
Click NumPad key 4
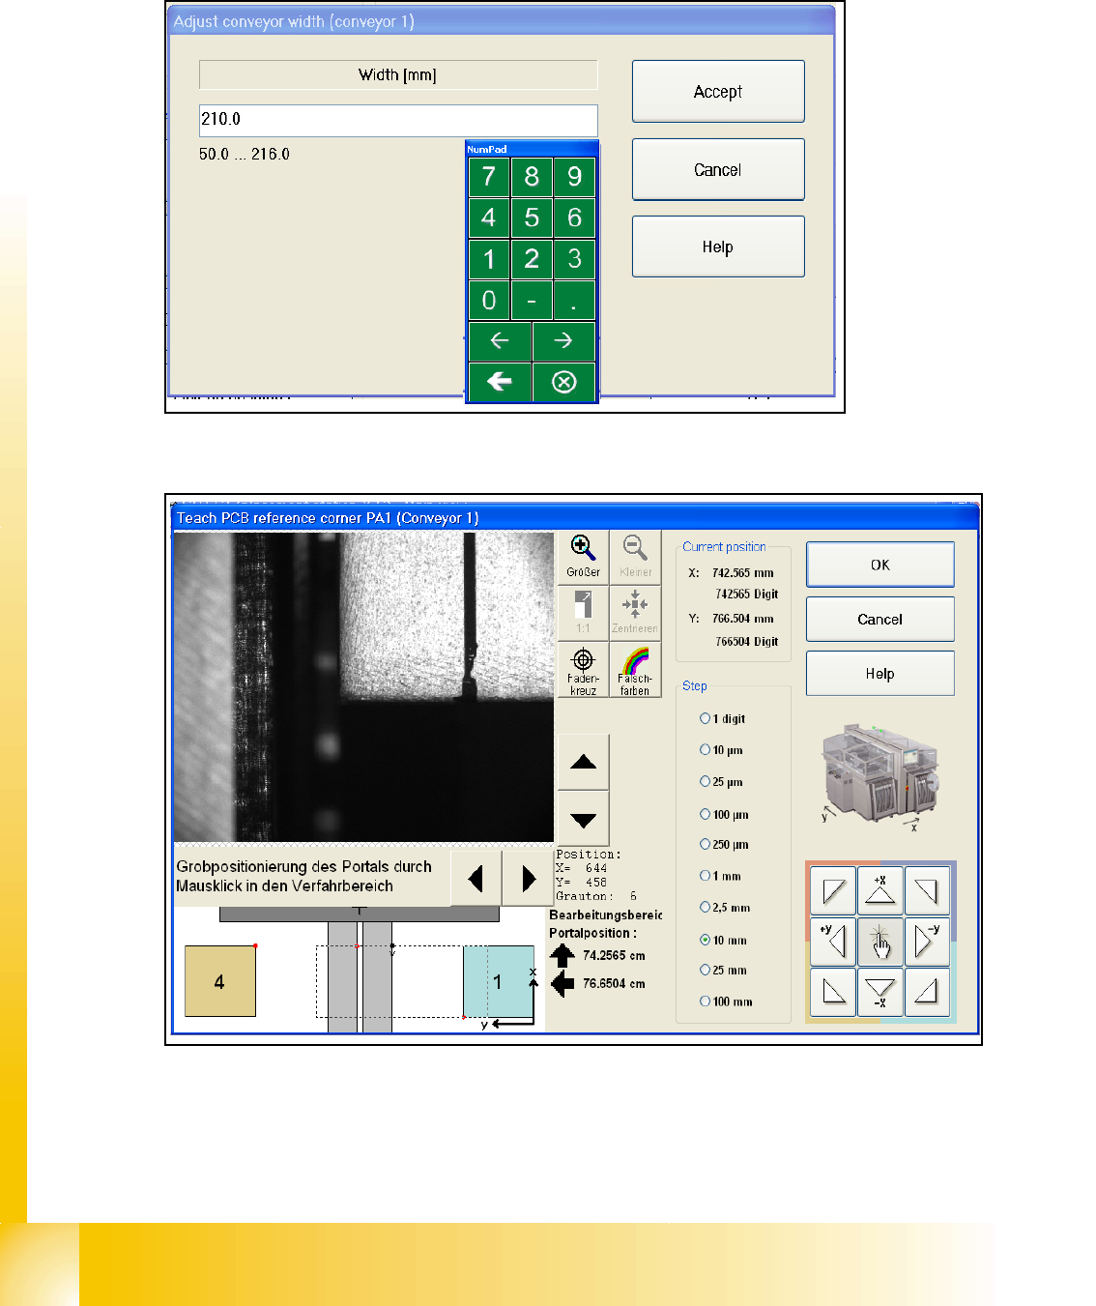click(x=489, y=218)
